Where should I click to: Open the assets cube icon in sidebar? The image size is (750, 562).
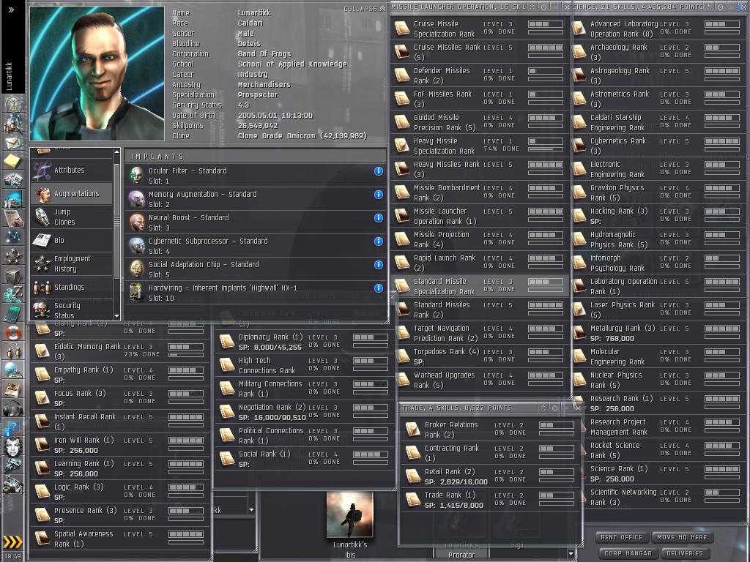coord(13,276)
